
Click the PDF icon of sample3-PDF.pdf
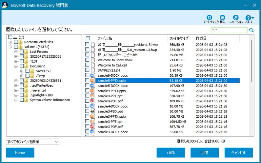click(92, 126)
